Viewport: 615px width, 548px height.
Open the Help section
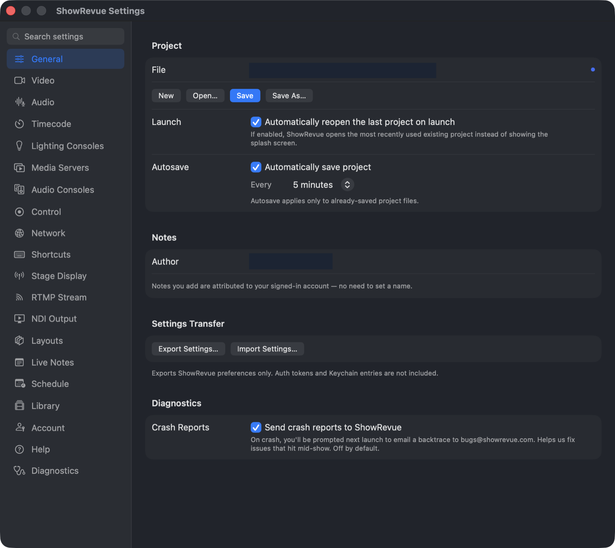(65, 449)
